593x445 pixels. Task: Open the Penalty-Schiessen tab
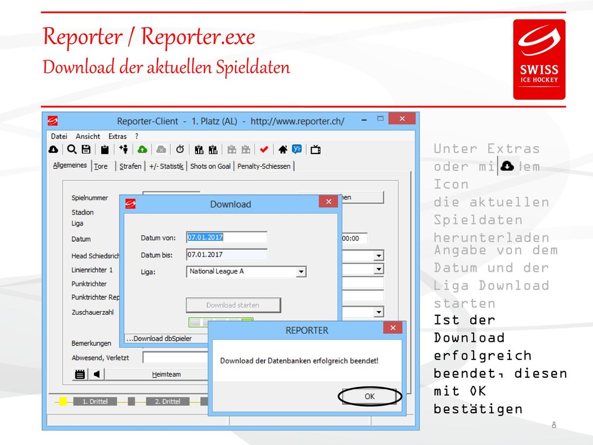[264, 166]
